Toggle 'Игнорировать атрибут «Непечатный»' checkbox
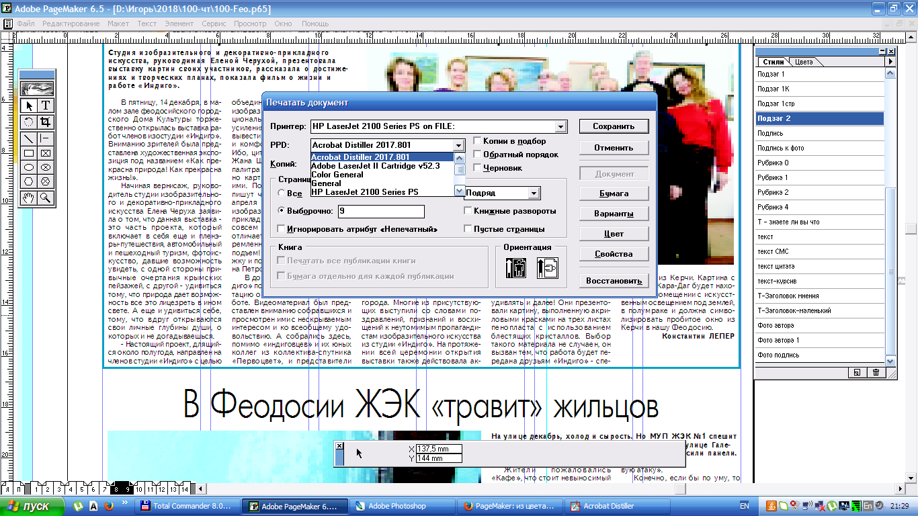 coord(282,229)
